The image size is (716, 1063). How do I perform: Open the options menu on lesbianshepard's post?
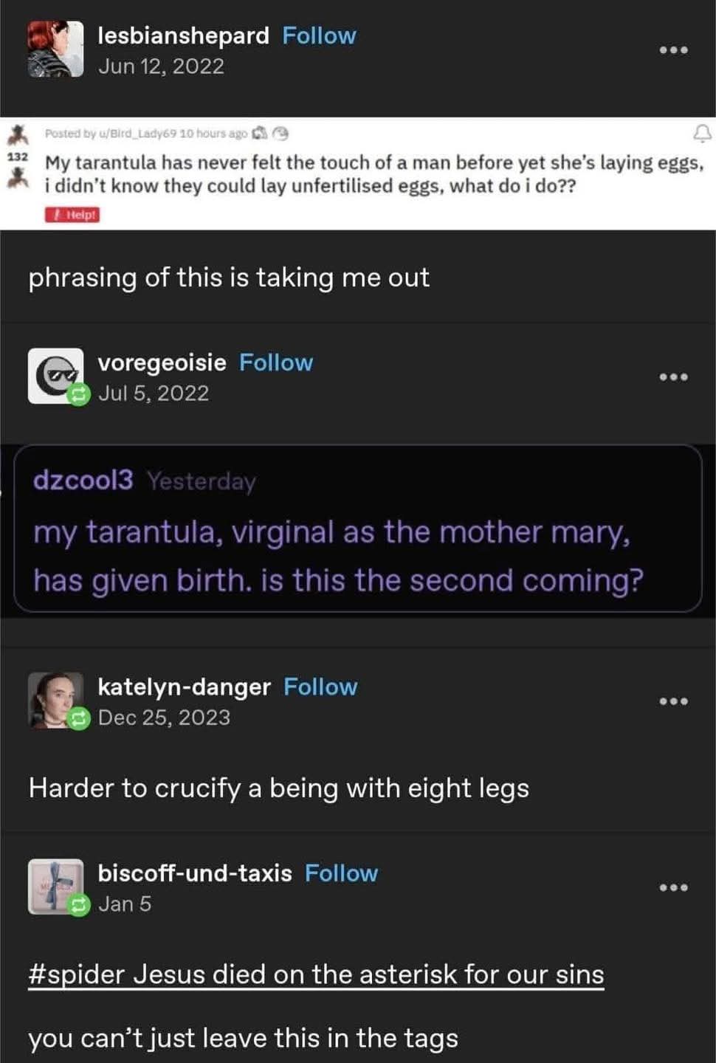673,50
